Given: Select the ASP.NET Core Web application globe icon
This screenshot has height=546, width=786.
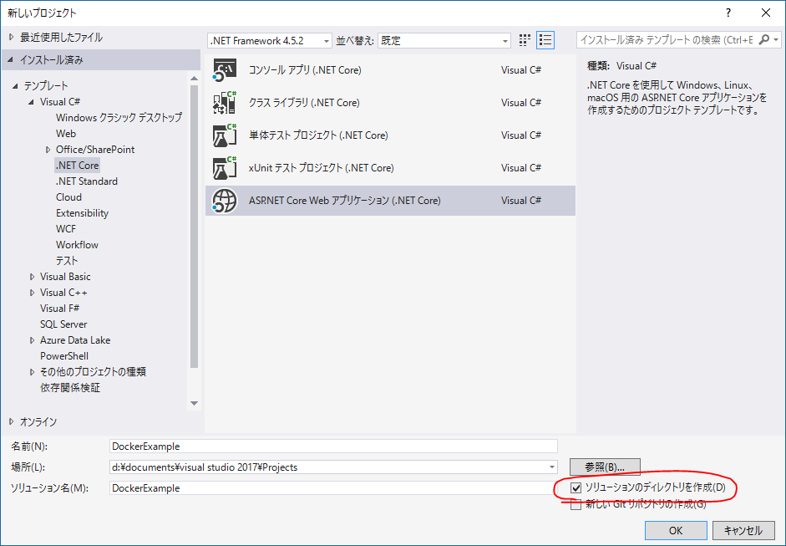Looking at the screenshot, I should point(224,200).
